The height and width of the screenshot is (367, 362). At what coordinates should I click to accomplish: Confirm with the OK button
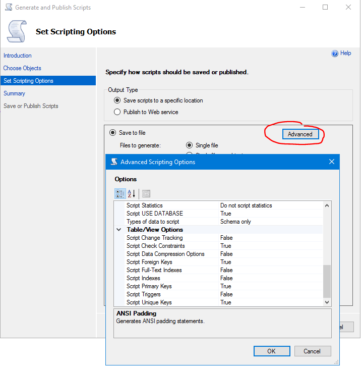coord(272,351)
